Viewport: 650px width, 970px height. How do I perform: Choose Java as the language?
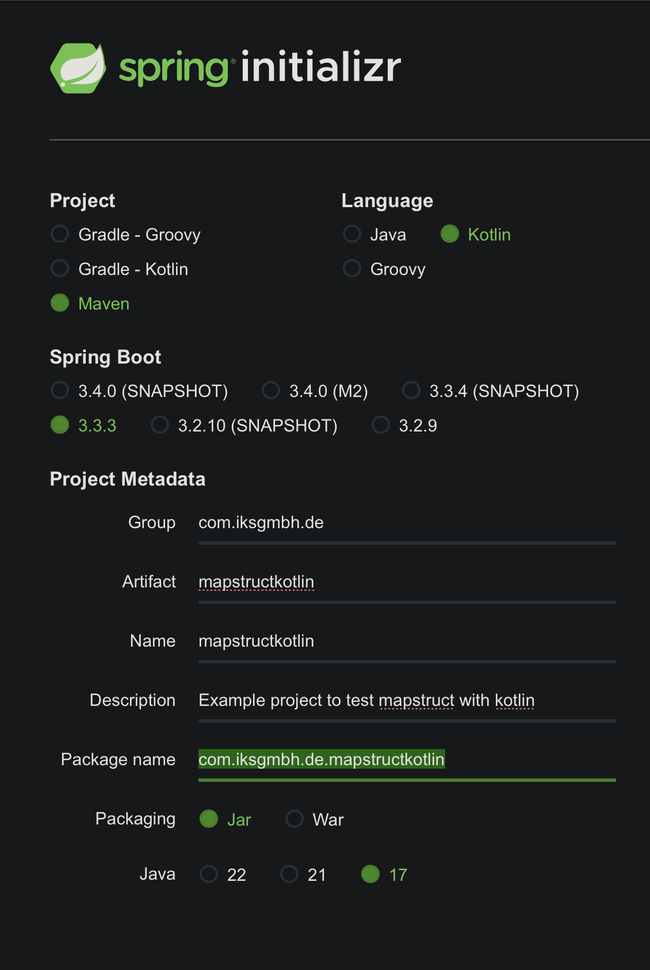coord(351,234)
